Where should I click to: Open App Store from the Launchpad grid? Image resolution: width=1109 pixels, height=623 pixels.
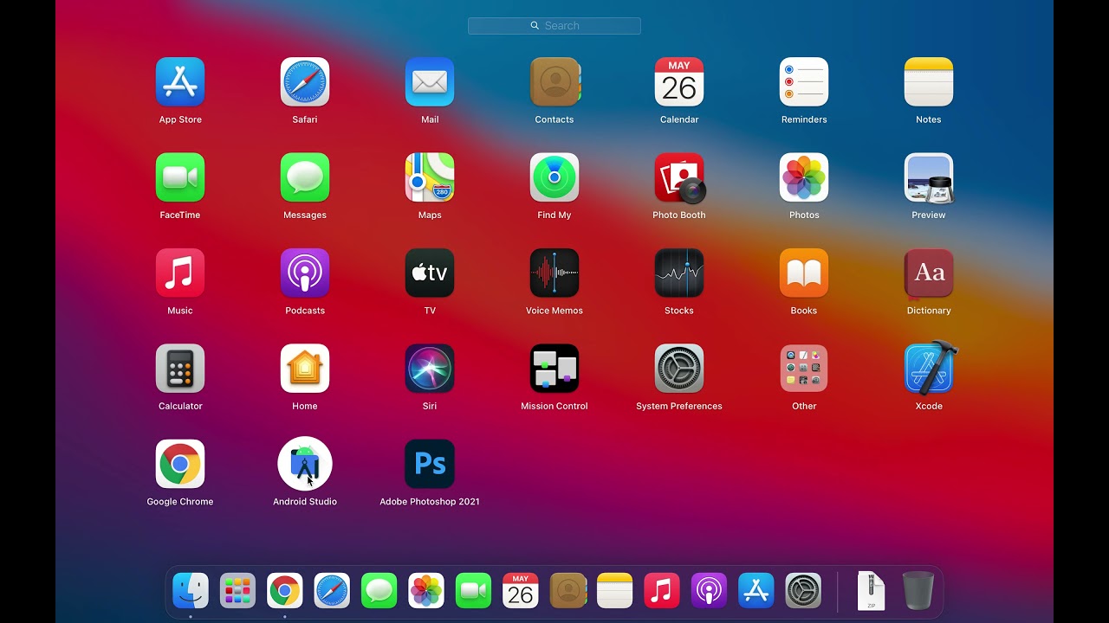click(x=180, y=82)
